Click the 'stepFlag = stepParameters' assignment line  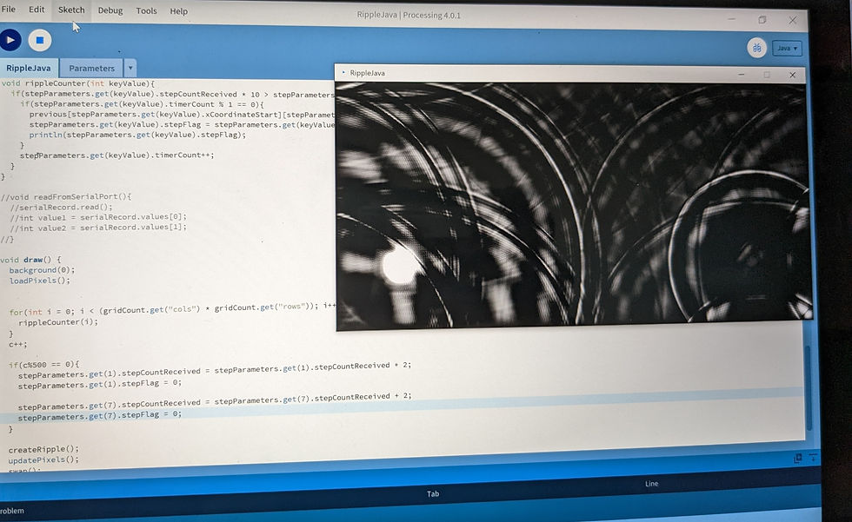coord(182,125)
